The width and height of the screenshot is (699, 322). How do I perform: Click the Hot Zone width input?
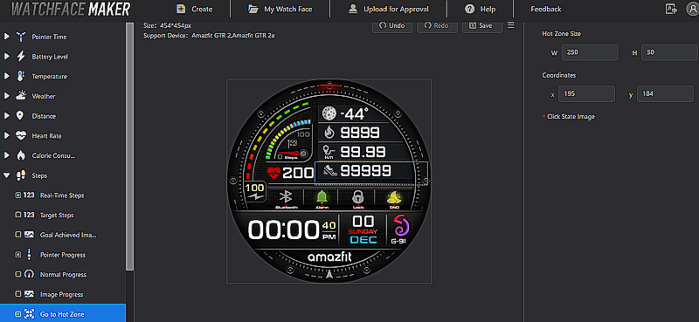590,52
